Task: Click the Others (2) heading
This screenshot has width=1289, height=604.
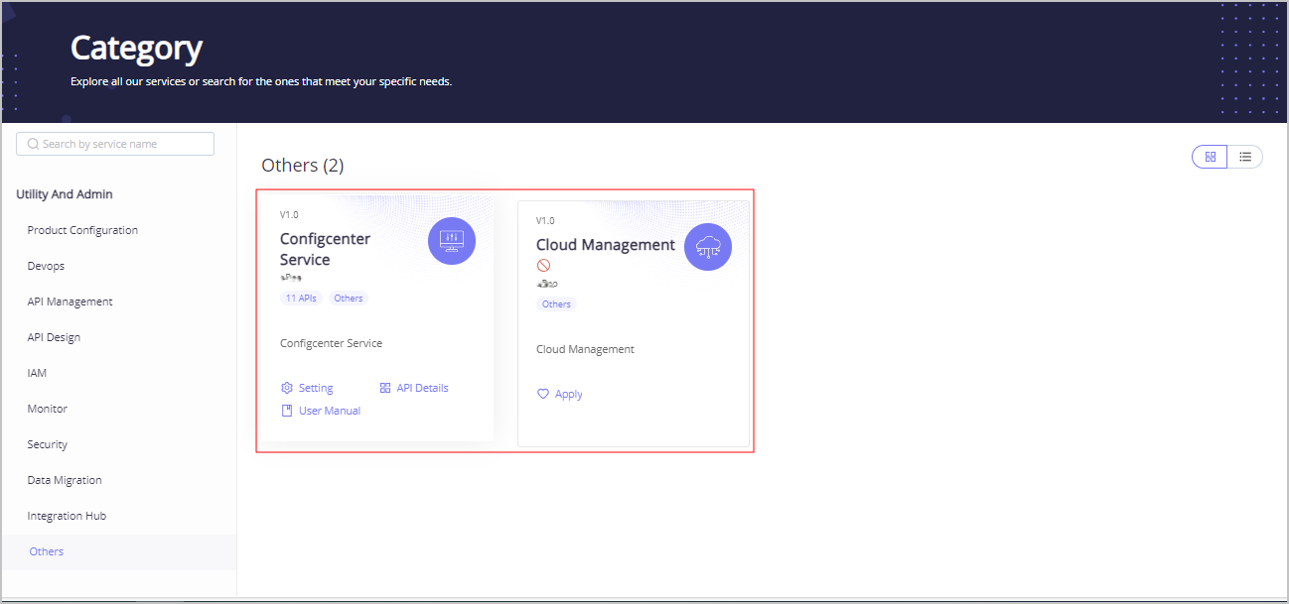Action: click(303, 166)
